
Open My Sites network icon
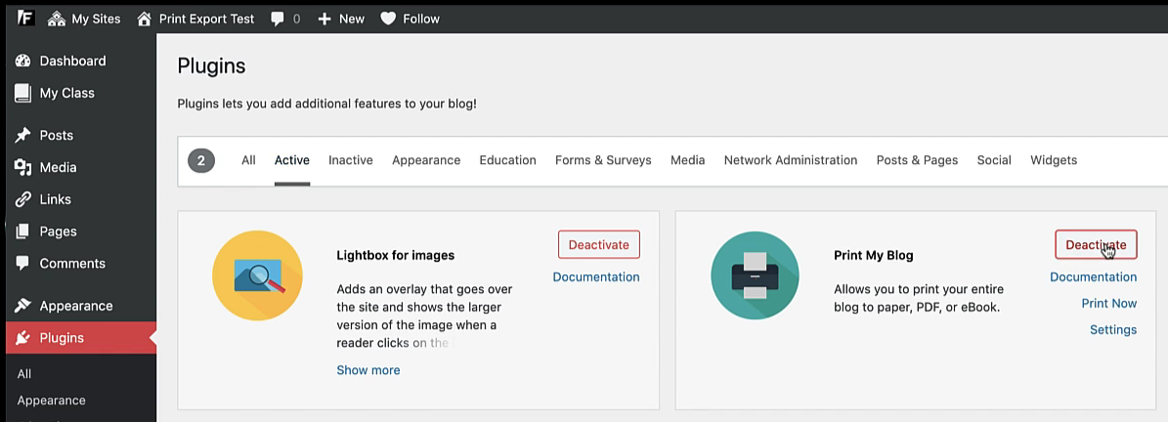click(57, 19)
